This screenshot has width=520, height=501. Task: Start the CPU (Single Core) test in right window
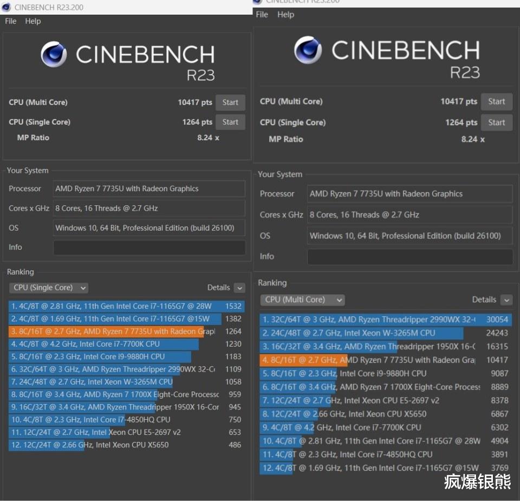click(x=497, y=123)
